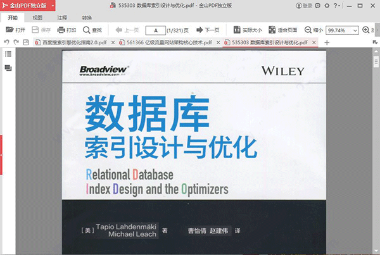Click the redo arrow icon
This screenshot has height=255, width=380.
(x=16, y=42)
